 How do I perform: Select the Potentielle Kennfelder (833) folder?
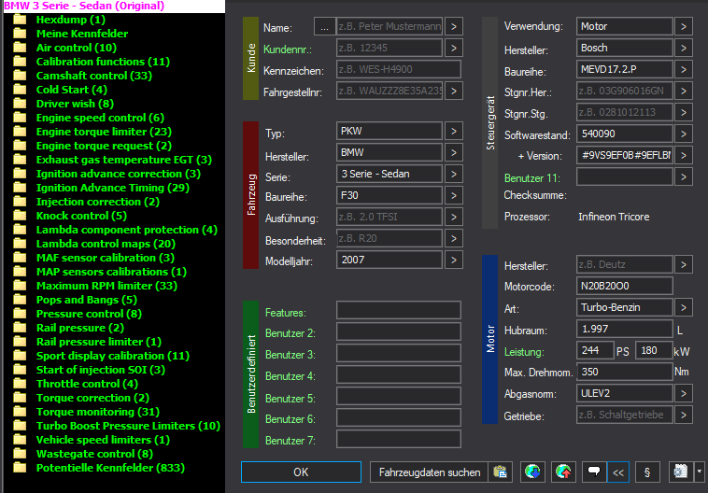110,468
